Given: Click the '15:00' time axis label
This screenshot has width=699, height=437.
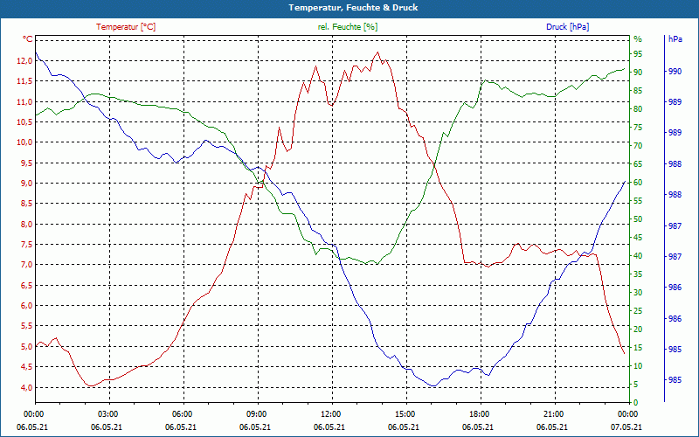Looking at the screenshot, I should tap(404, 413).
